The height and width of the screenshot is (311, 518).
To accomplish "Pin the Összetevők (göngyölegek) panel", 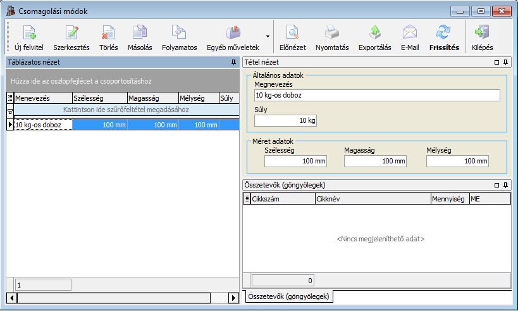I will [505, 186].
